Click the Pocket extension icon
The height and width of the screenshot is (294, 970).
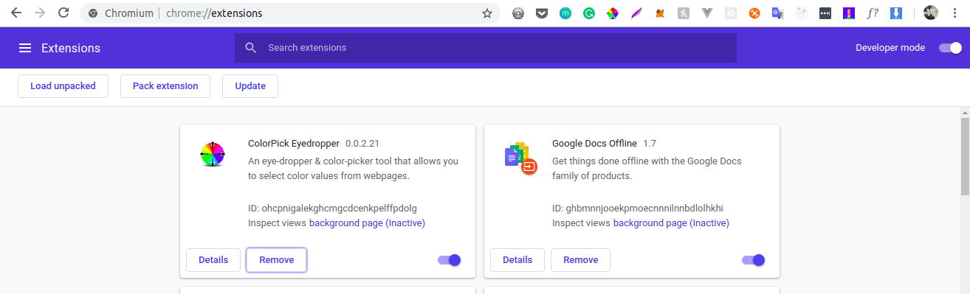pyautogui.click(x=542, y=13)
